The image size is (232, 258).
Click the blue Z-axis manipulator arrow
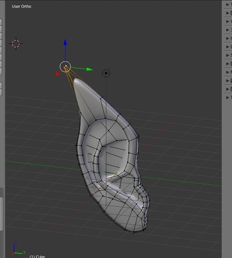pyautogui.click(x=65, y=42)
